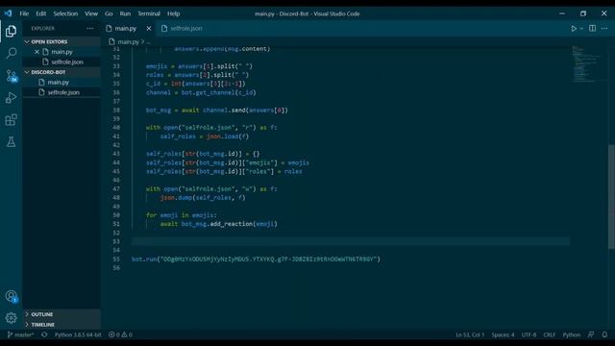The height and width of the screenshot is (346, 615).
Task: Synchronize changes in status bar
Action: 44,334
